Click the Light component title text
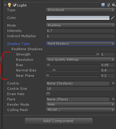The width and height of the screenshot is (116, 129). [x=22, y=5]
